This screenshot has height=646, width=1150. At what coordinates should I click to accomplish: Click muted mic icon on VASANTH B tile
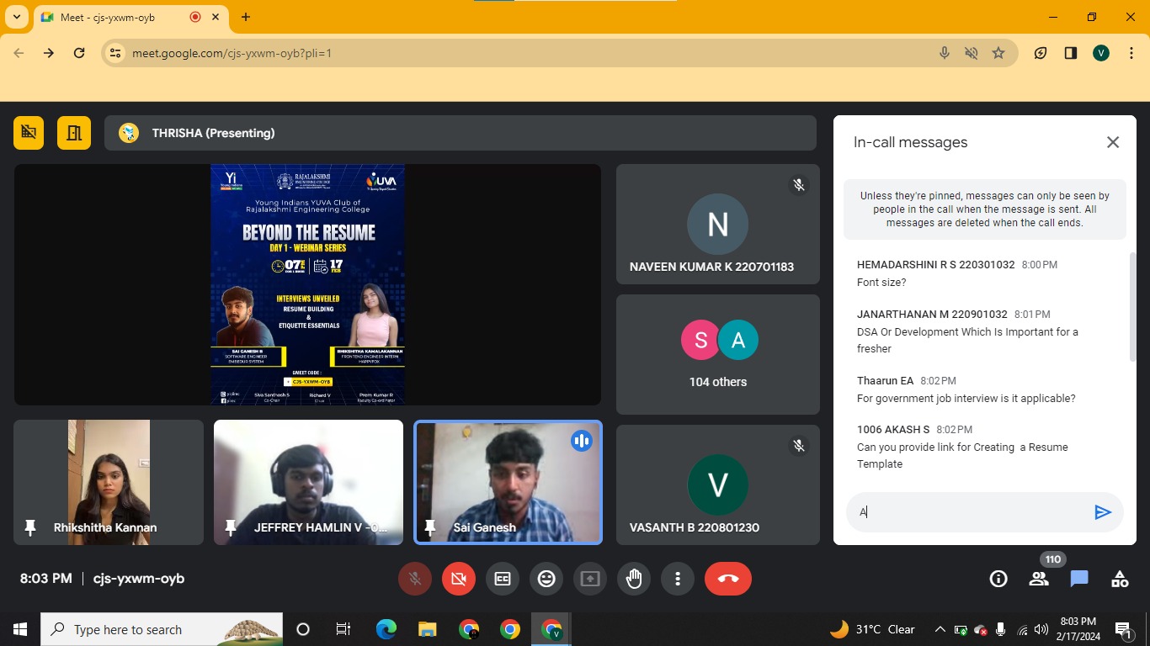click(x=799, y=446)
